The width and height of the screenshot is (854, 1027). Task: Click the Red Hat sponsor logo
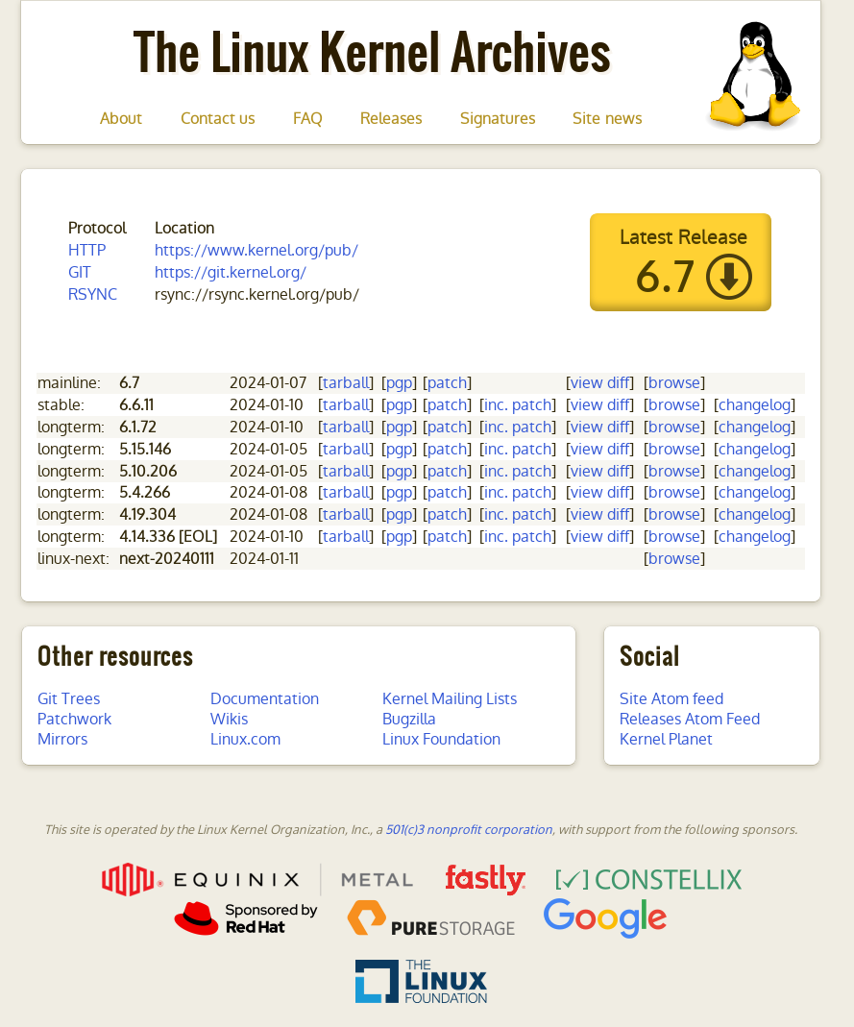246,918
